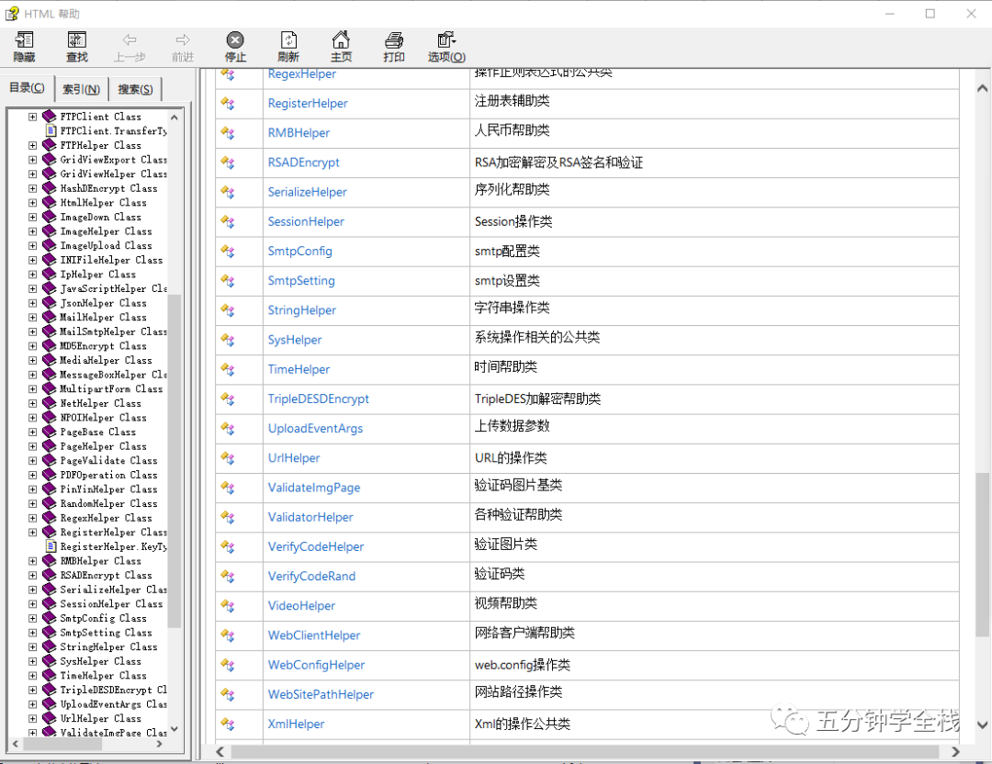Click the class icon beside XmlHelper row

(x=228, y=724)
